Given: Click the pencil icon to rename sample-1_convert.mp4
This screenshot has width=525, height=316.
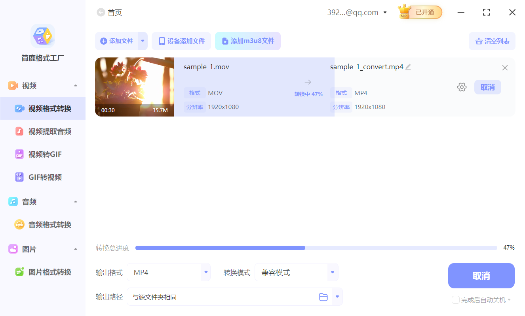Looking at the screenshot, I should point(408,67).
